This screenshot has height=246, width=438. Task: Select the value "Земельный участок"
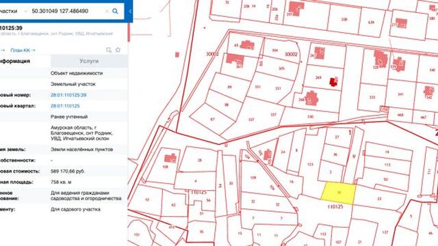[73, 84]
